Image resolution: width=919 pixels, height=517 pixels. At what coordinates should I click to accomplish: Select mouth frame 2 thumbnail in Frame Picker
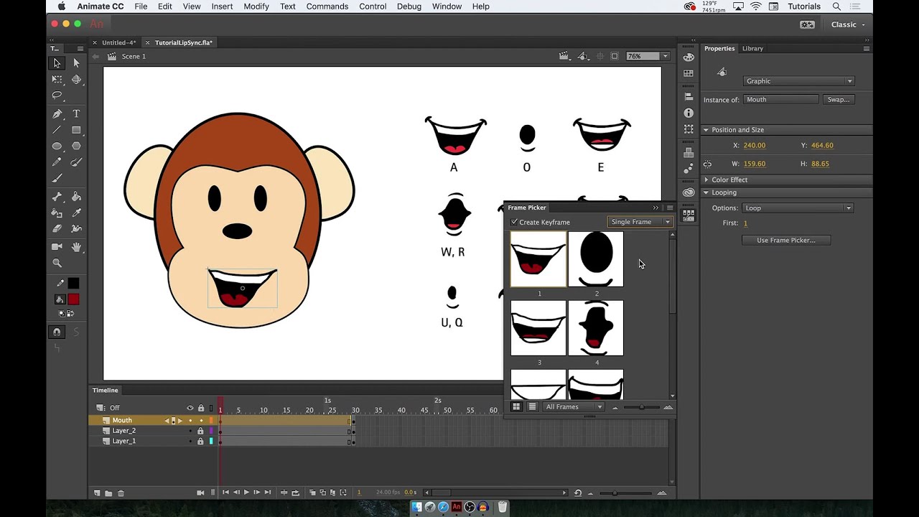click(596, 259)
